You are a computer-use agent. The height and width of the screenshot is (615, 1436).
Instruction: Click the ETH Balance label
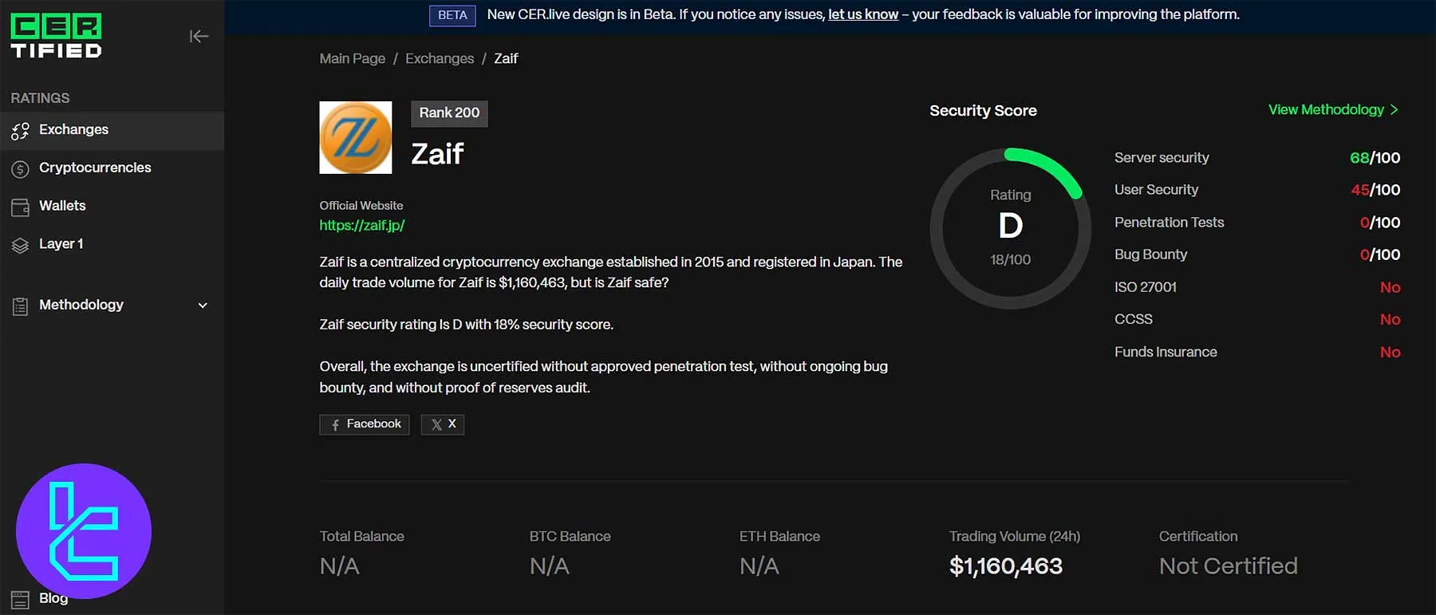779,537
